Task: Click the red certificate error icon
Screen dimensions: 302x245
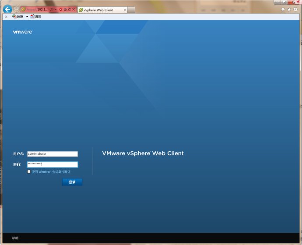Action: coord(60,10)
